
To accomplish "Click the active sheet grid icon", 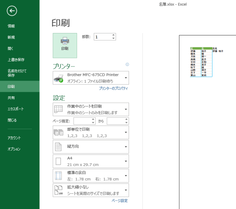I will 58,109.
